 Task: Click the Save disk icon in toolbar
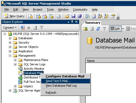73,16
